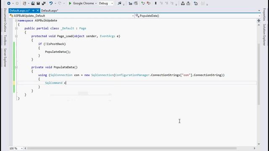Open the New Project dropdown arrow
The width and height of the screenshot is (269, 151).
29,3
